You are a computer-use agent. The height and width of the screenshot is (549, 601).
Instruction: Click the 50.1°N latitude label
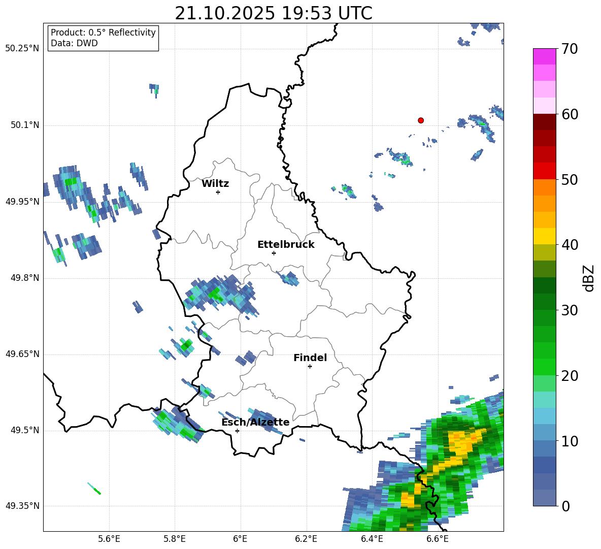click(25, 125)
